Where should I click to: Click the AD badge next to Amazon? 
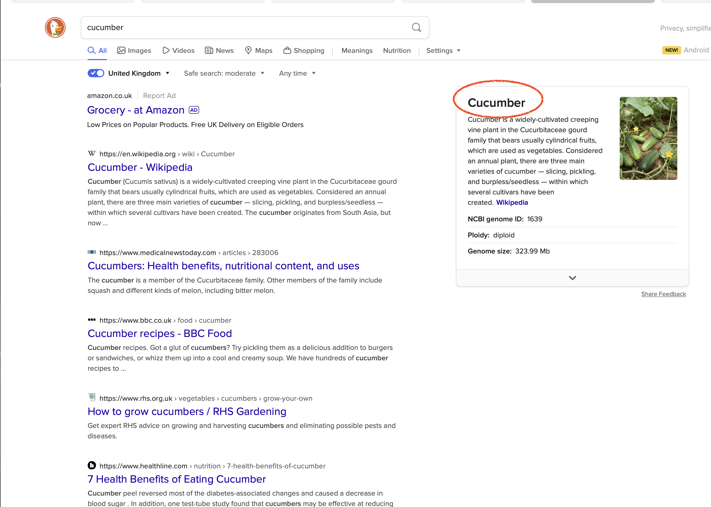(x=194, y=110)
